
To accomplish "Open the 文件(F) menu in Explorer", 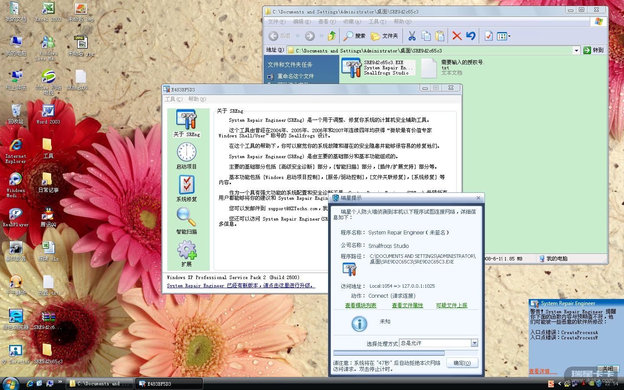I will coord(276,21).
